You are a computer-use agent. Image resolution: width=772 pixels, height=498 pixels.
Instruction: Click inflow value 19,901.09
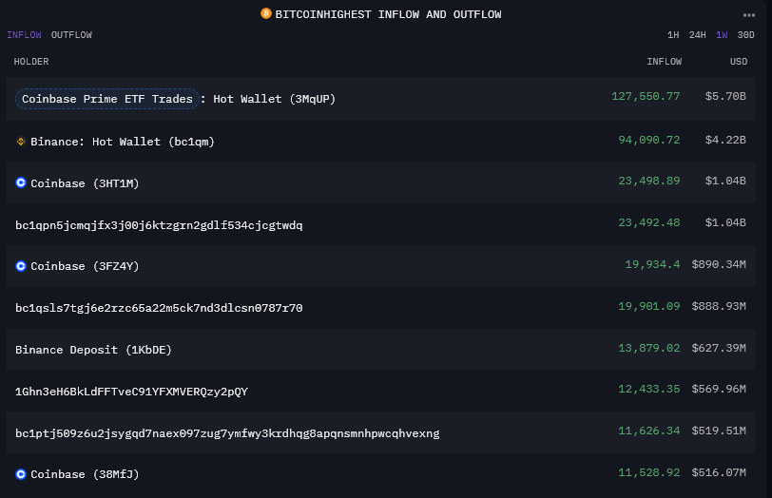coord(649,307)
